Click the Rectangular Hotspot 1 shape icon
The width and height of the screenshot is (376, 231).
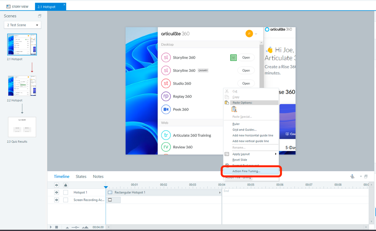110,192
